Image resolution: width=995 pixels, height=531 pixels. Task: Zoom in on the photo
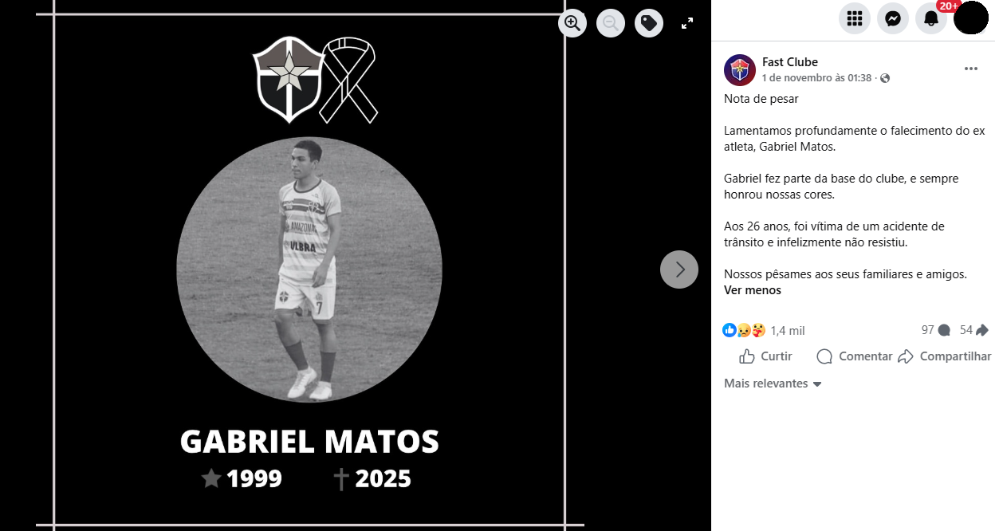pyautogui.click(x=572, y=23)
